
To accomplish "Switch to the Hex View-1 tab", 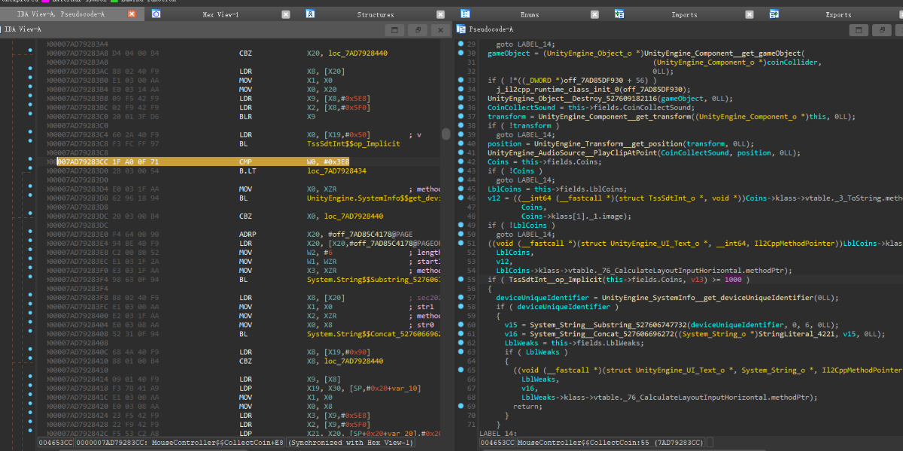I will click(220, 14).
